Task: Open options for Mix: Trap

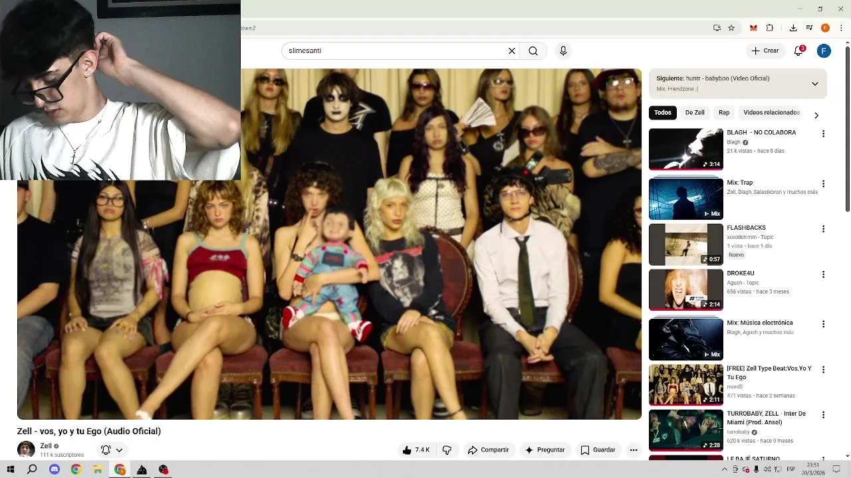Action: click(x=823, y=184)
